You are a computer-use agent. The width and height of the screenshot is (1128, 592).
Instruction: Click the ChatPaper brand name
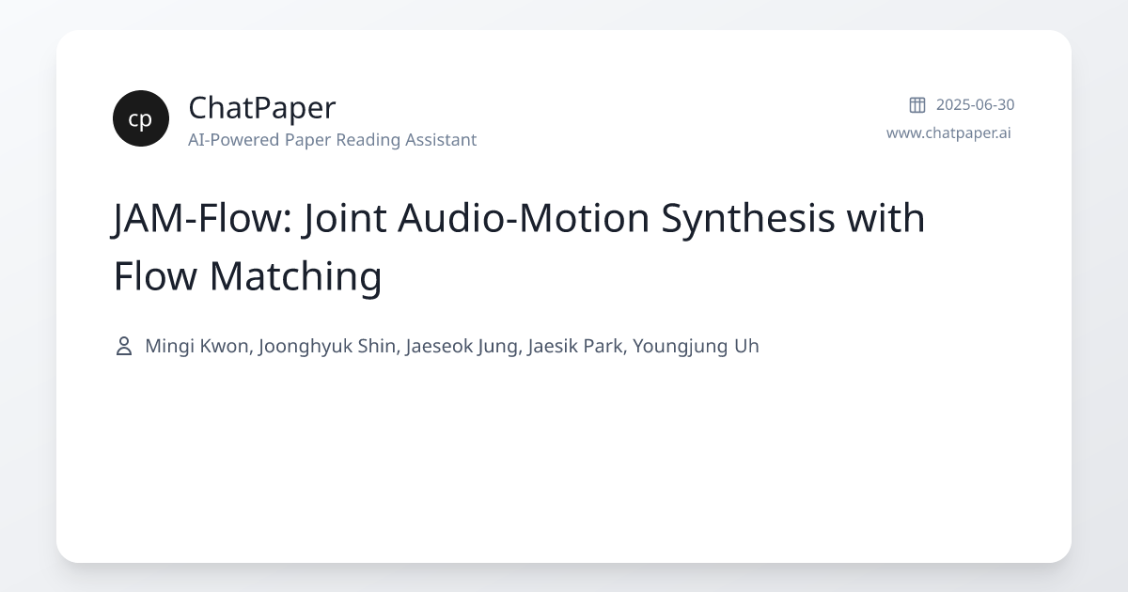tap(261, 108)
